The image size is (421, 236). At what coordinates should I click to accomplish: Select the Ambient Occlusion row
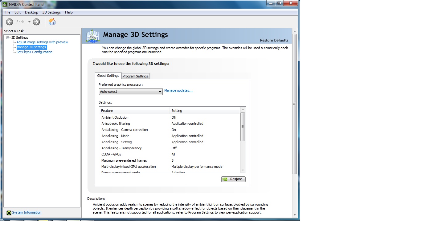tap(170, 117)
